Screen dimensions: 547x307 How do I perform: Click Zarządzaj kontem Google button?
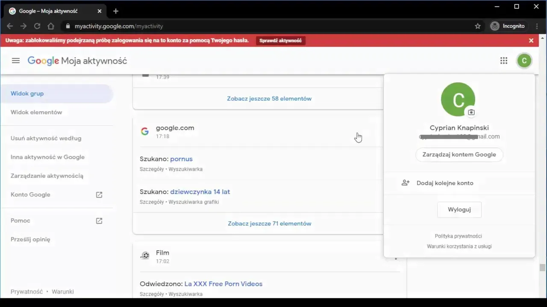click(459, 154)
